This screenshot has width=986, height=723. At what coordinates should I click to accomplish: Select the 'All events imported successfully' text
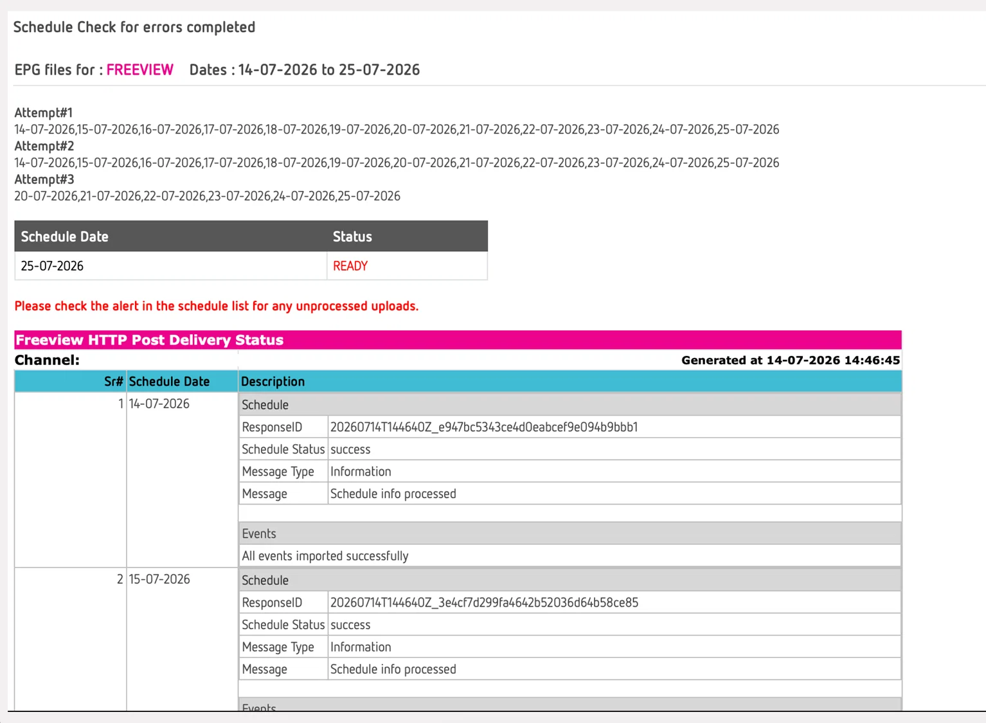tap(325, 556)
